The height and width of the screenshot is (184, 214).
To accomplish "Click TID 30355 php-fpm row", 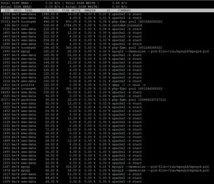I will pyautogui.click(x=5, y=89).
